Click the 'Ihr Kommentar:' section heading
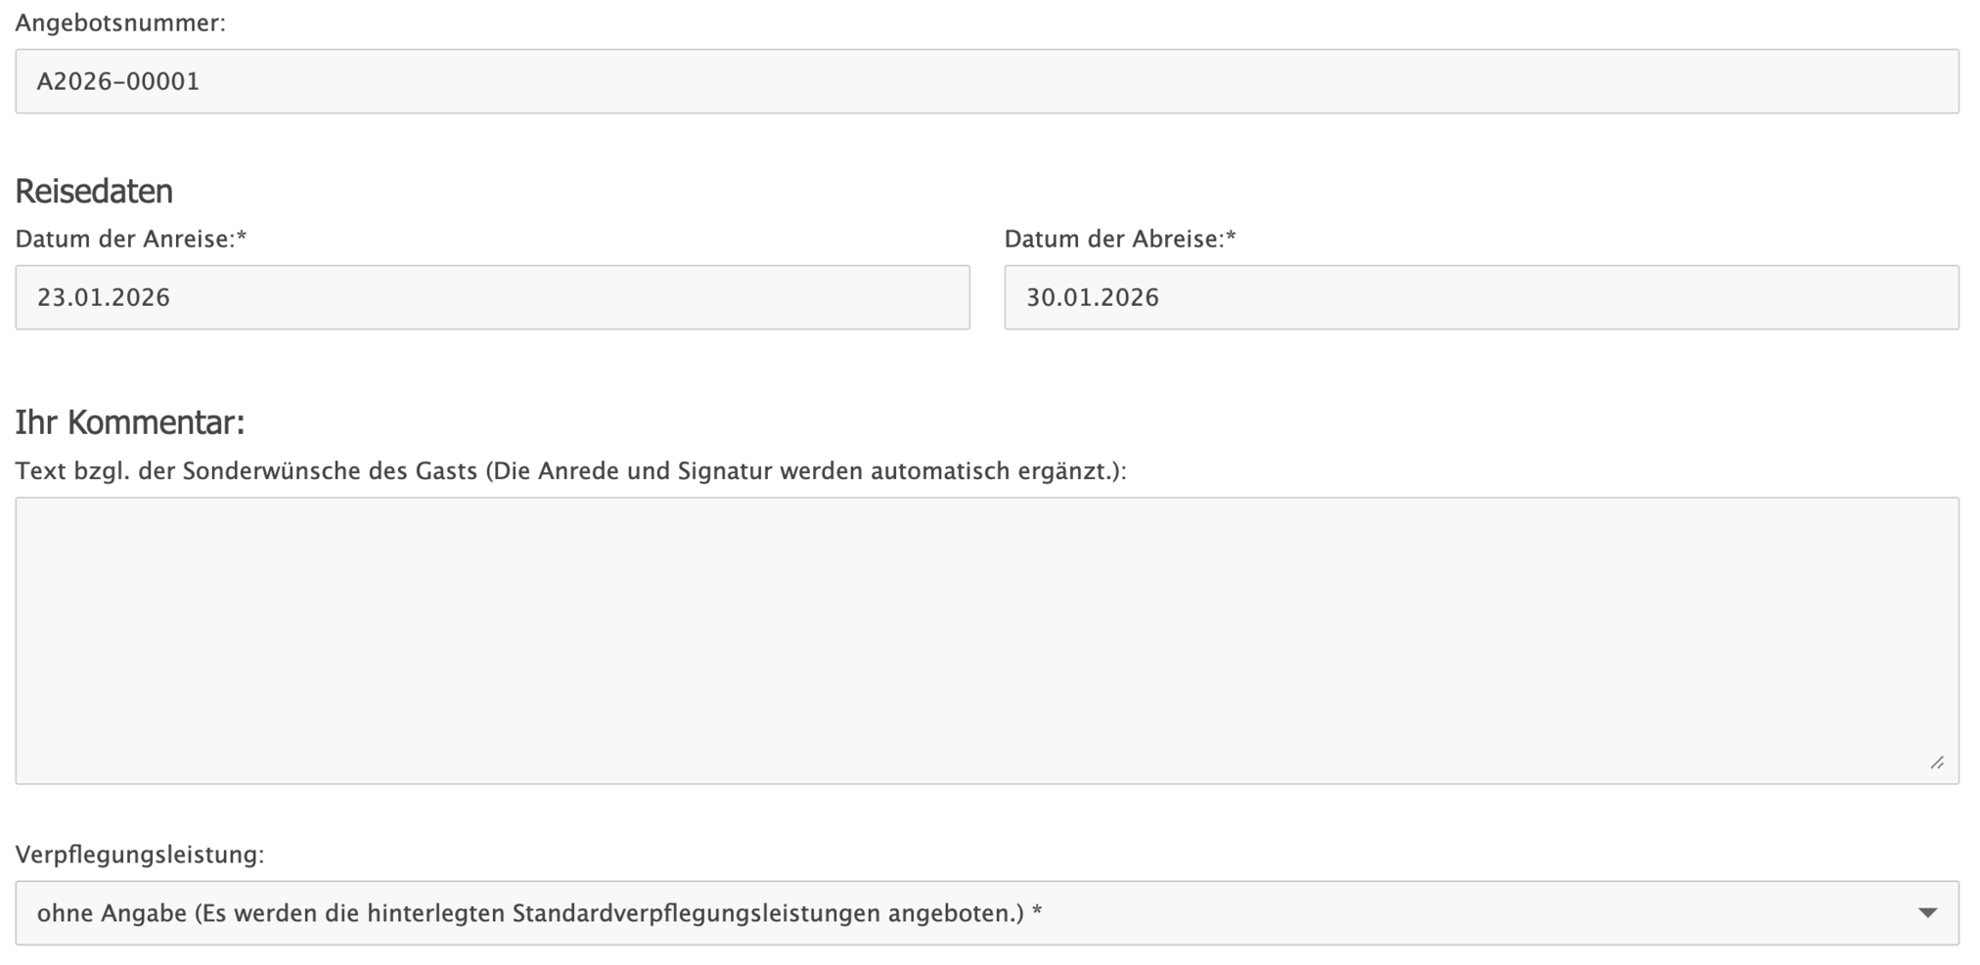This screenshot has width=1980, height=965. pyautogui.click(x=130, y=422)
